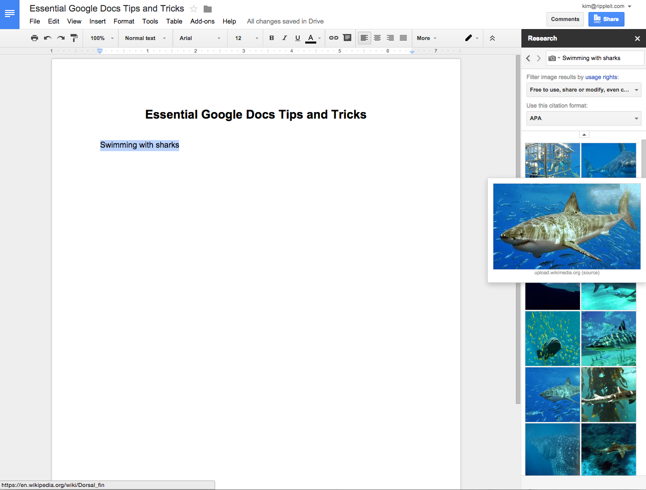Click the large shark preview image

[x=566, y=226]
